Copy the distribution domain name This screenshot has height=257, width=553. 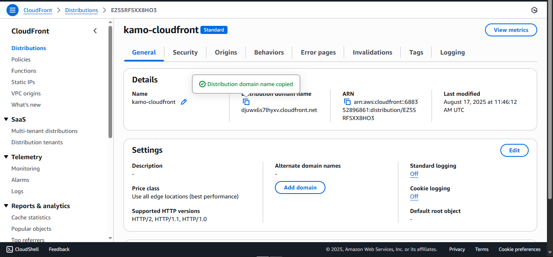pos(247,102)
